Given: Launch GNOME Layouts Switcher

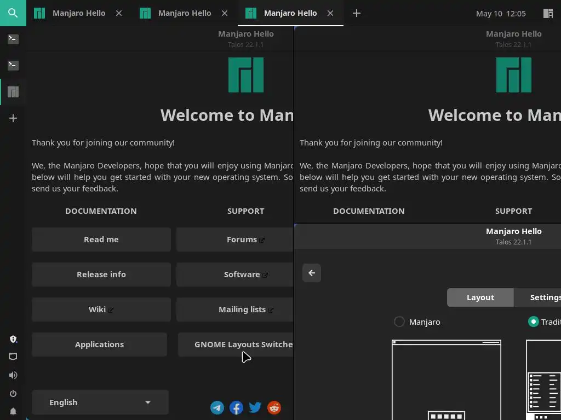Looking at the screenshot, I should pyautogui.click(x=236, y=345).
